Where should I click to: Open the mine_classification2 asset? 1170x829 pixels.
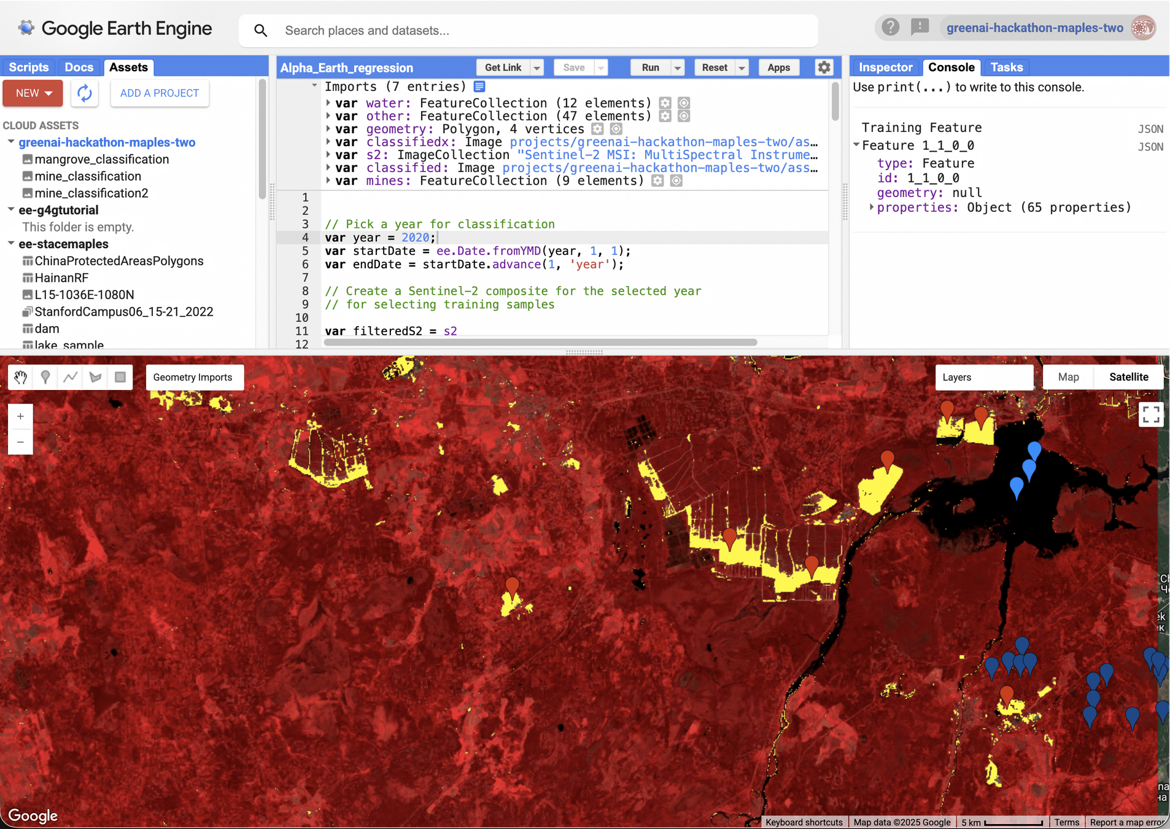point(91,193)
